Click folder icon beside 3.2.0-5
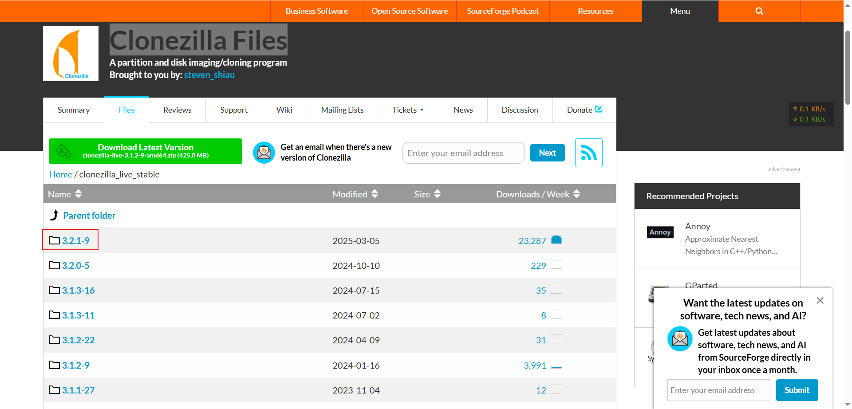 coord(54,265)
